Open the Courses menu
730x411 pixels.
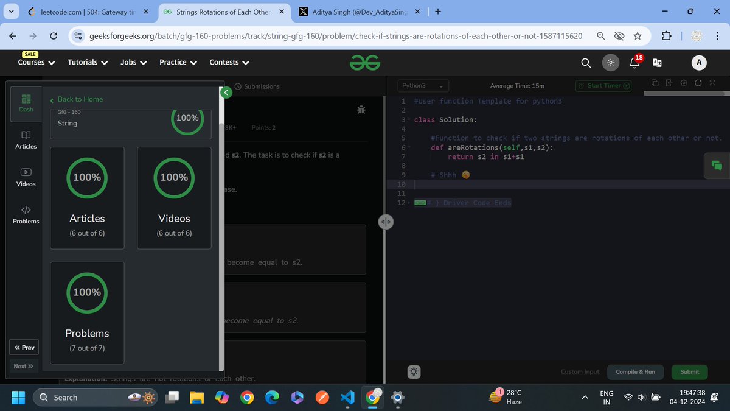coord(36,62)
